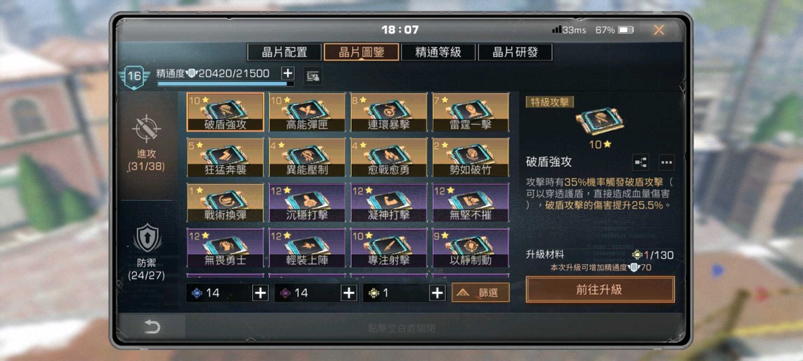Pick the 沉穩打擊 purple chip
Viewport: 803px width, 361px height.
click(307, 202)
